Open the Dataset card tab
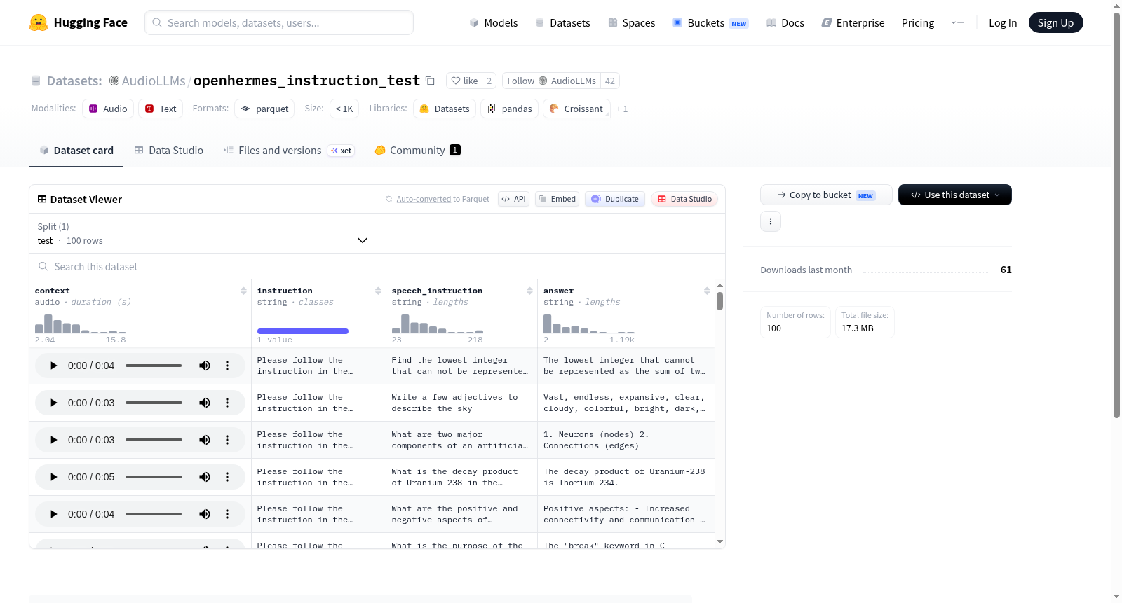1122x603 pixels. coord(76,151)
